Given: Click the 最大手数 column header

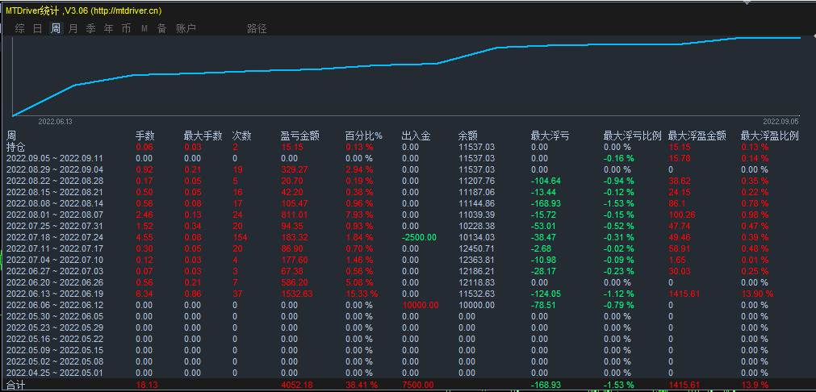Looking at the screenshot, I should click(203, 136).
